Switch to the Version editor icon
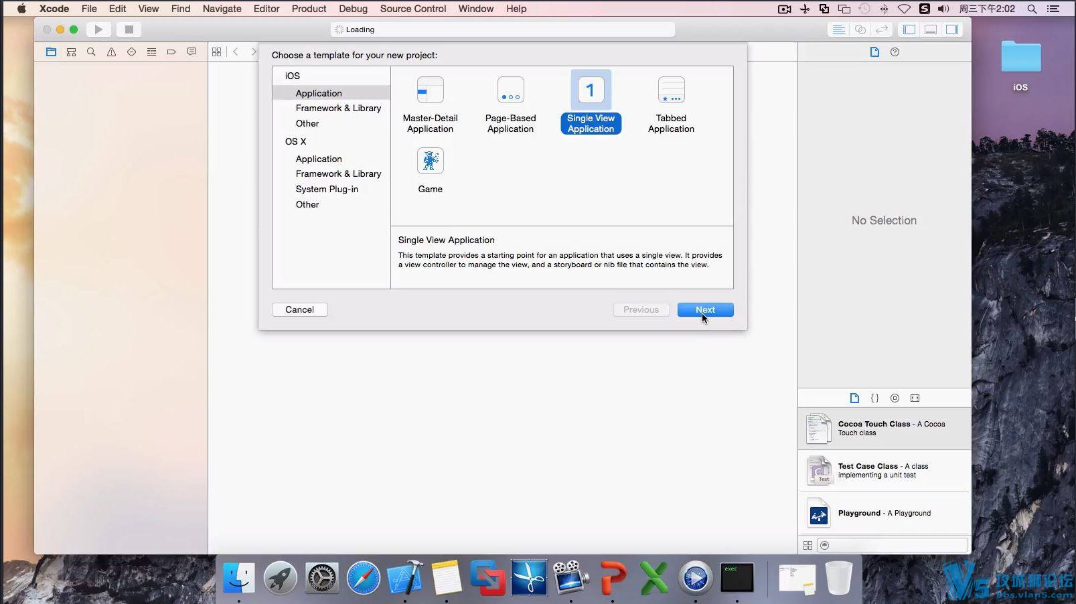 click(882, 29)
